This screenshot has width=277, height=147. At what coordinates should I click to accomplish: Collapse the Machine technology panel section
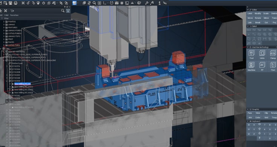point(248,47)
